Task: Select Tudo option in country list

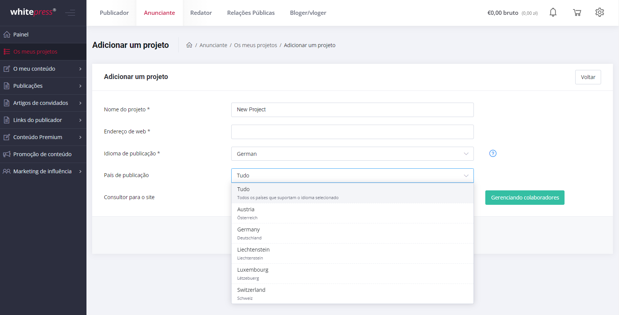Action: pos(352,193)
